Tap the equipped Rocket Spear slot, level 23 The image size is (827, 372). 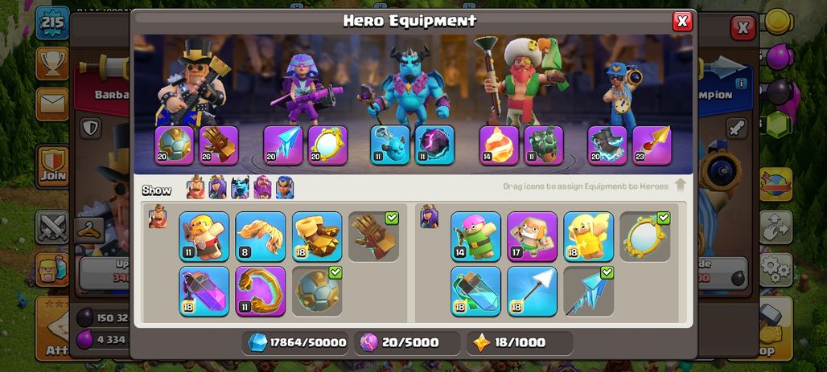(x=652, y=145)
